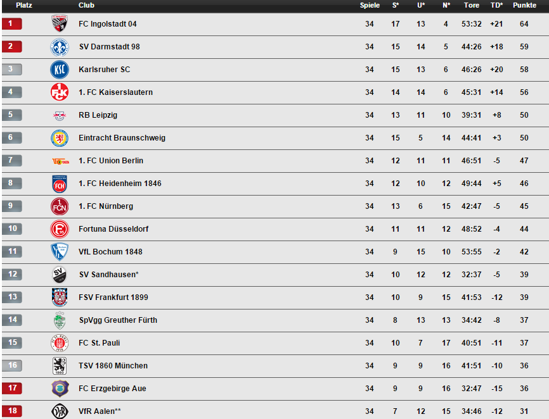Open SpVgg Greuther Fürth team name

pos(118,320)
